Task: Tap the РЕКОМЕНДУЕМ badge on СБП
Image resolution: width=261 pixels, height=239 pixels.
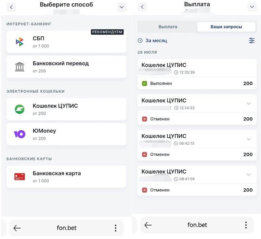Action: point(107,32)
